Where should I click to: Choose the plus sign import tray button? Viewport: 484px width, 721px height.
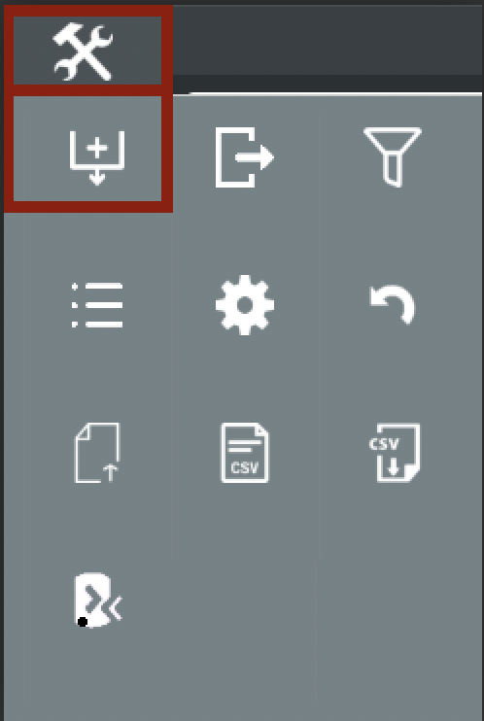(97, 157)
